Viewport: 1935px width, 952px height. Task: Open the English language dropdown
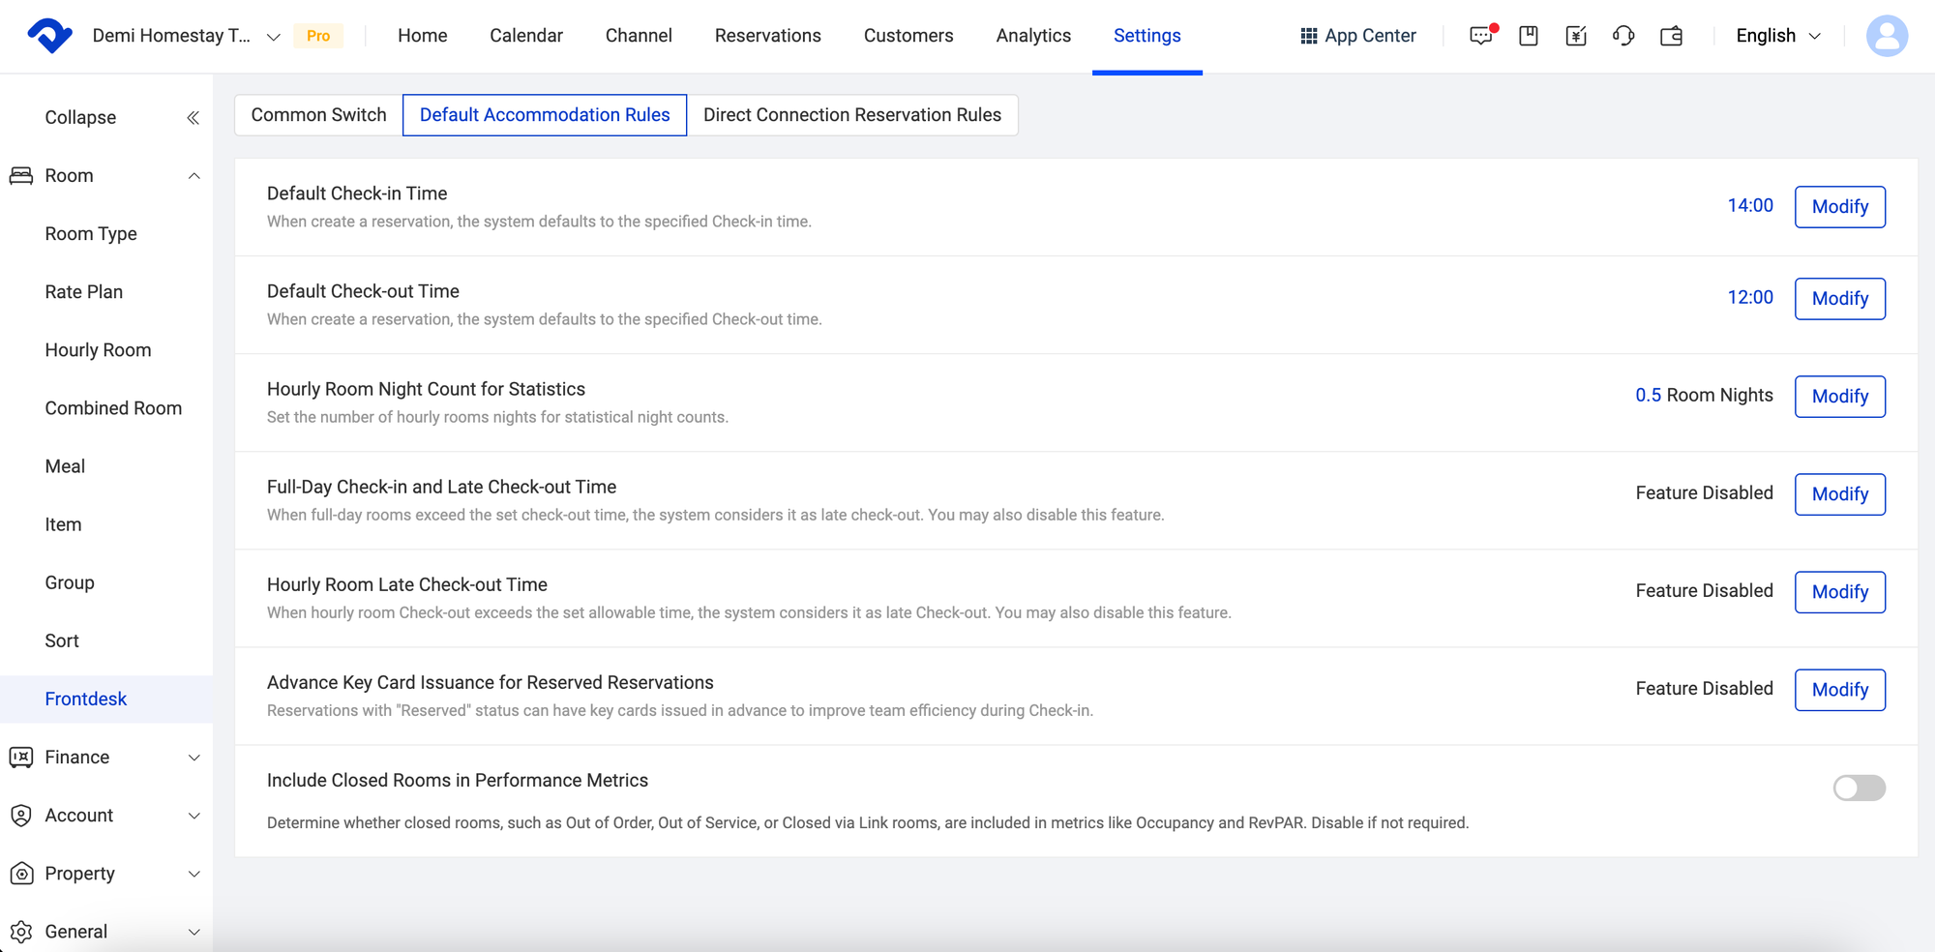pyautogui.click(x=1776, y=36)
